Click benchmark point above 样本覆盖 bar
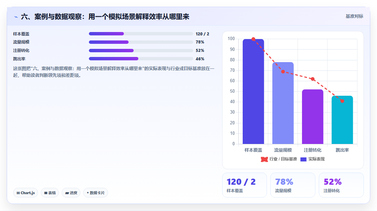The width and height of the screenshot is (377, 211). tap(253, 39)
